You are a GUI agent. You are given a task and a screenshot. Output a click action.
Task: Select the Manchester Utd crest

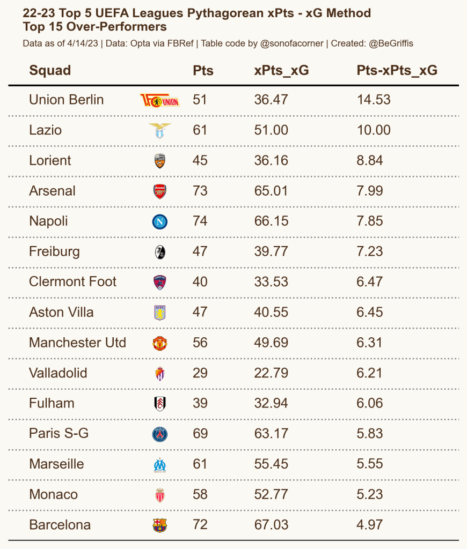click(x=159, y=343)
